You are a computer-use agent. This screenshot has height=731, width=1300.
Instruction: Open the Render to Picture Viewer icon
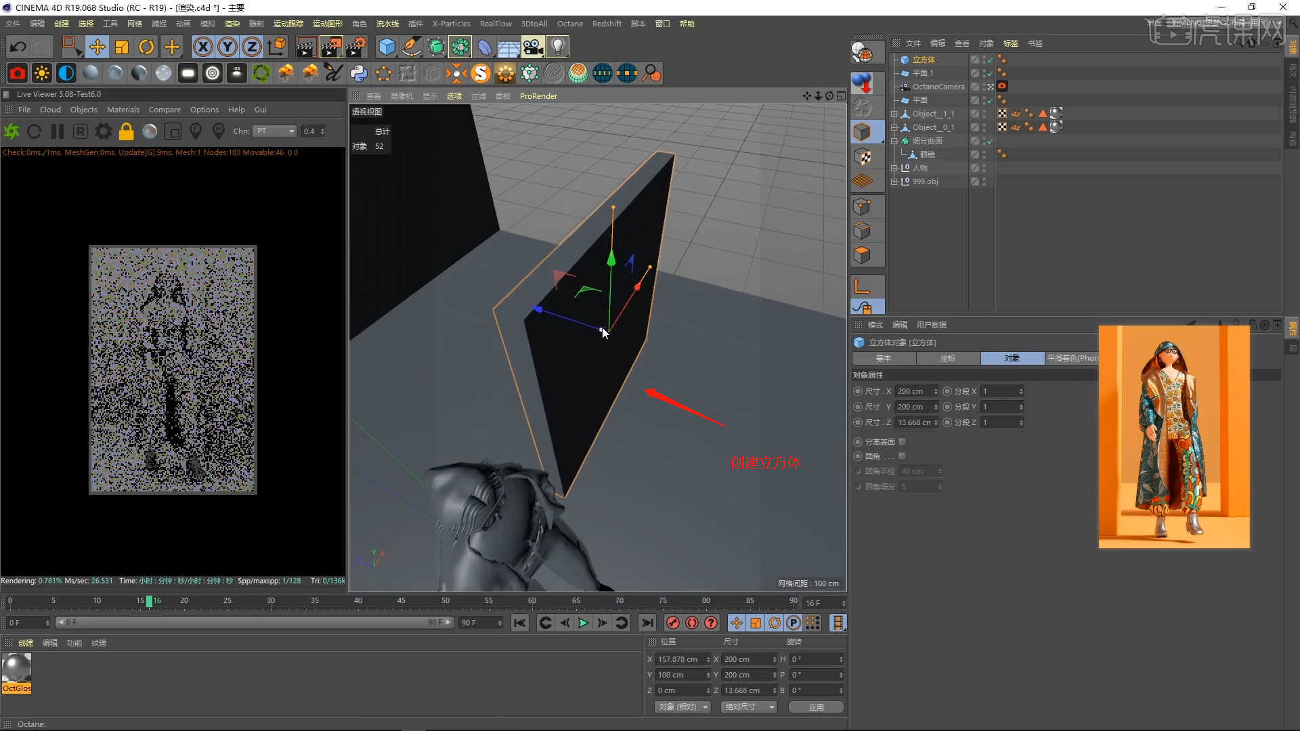tap(331, 47)
